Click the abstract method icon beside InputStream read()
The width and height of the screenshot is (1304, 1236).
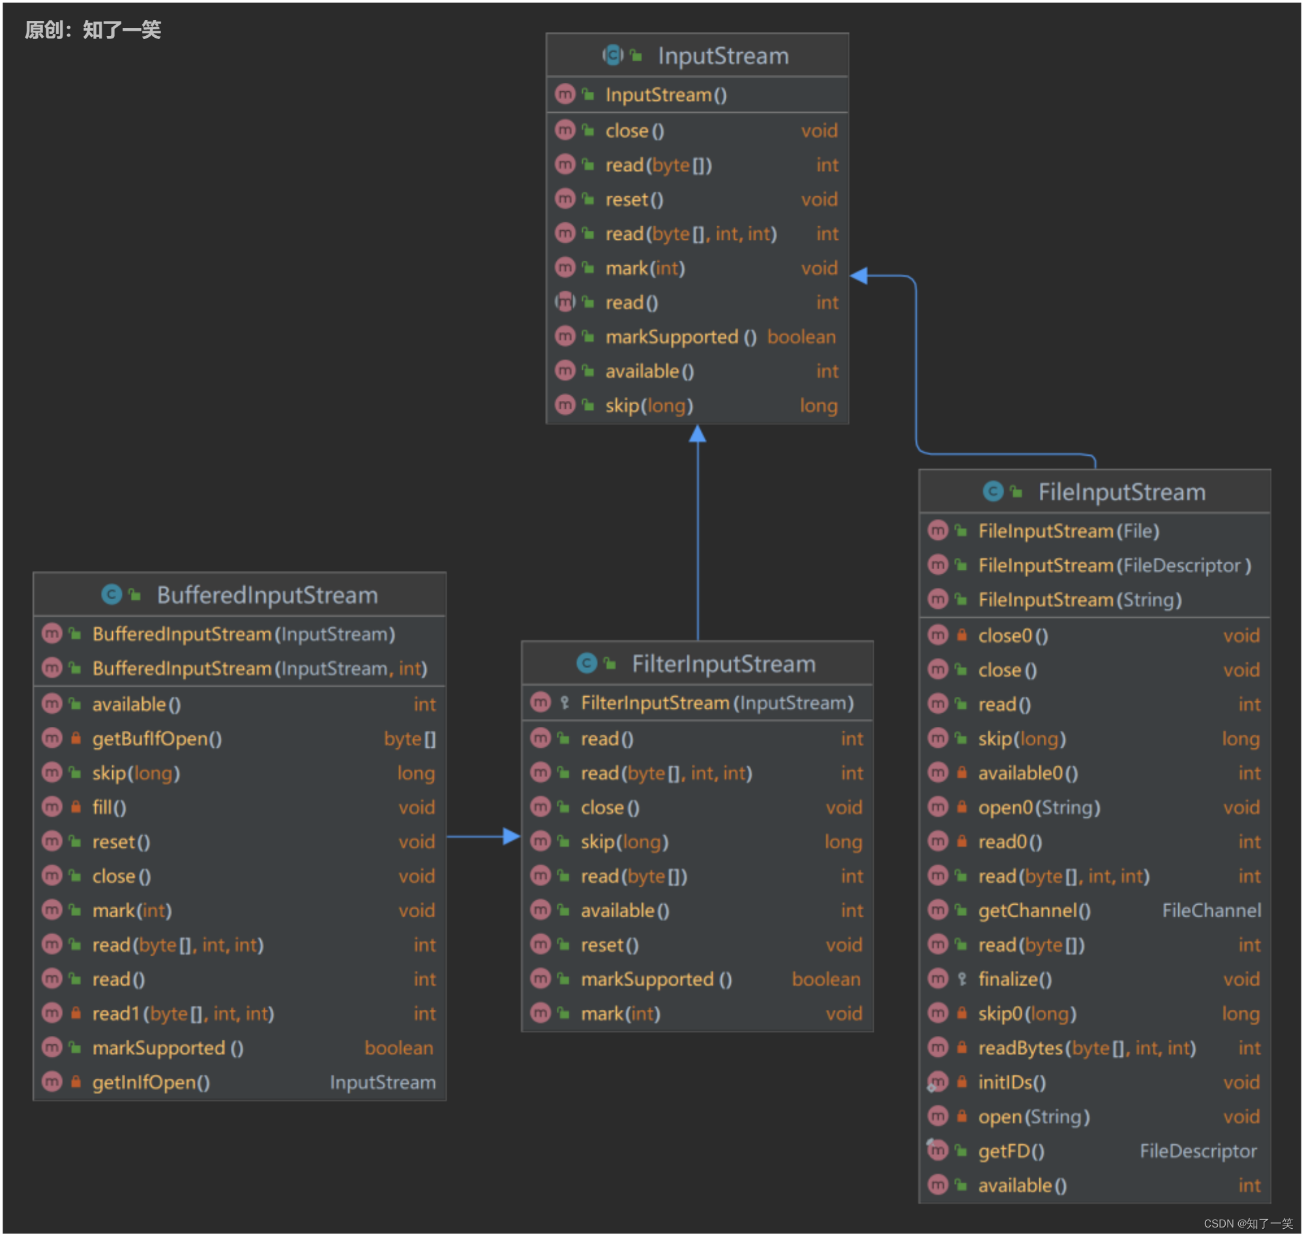565,302
